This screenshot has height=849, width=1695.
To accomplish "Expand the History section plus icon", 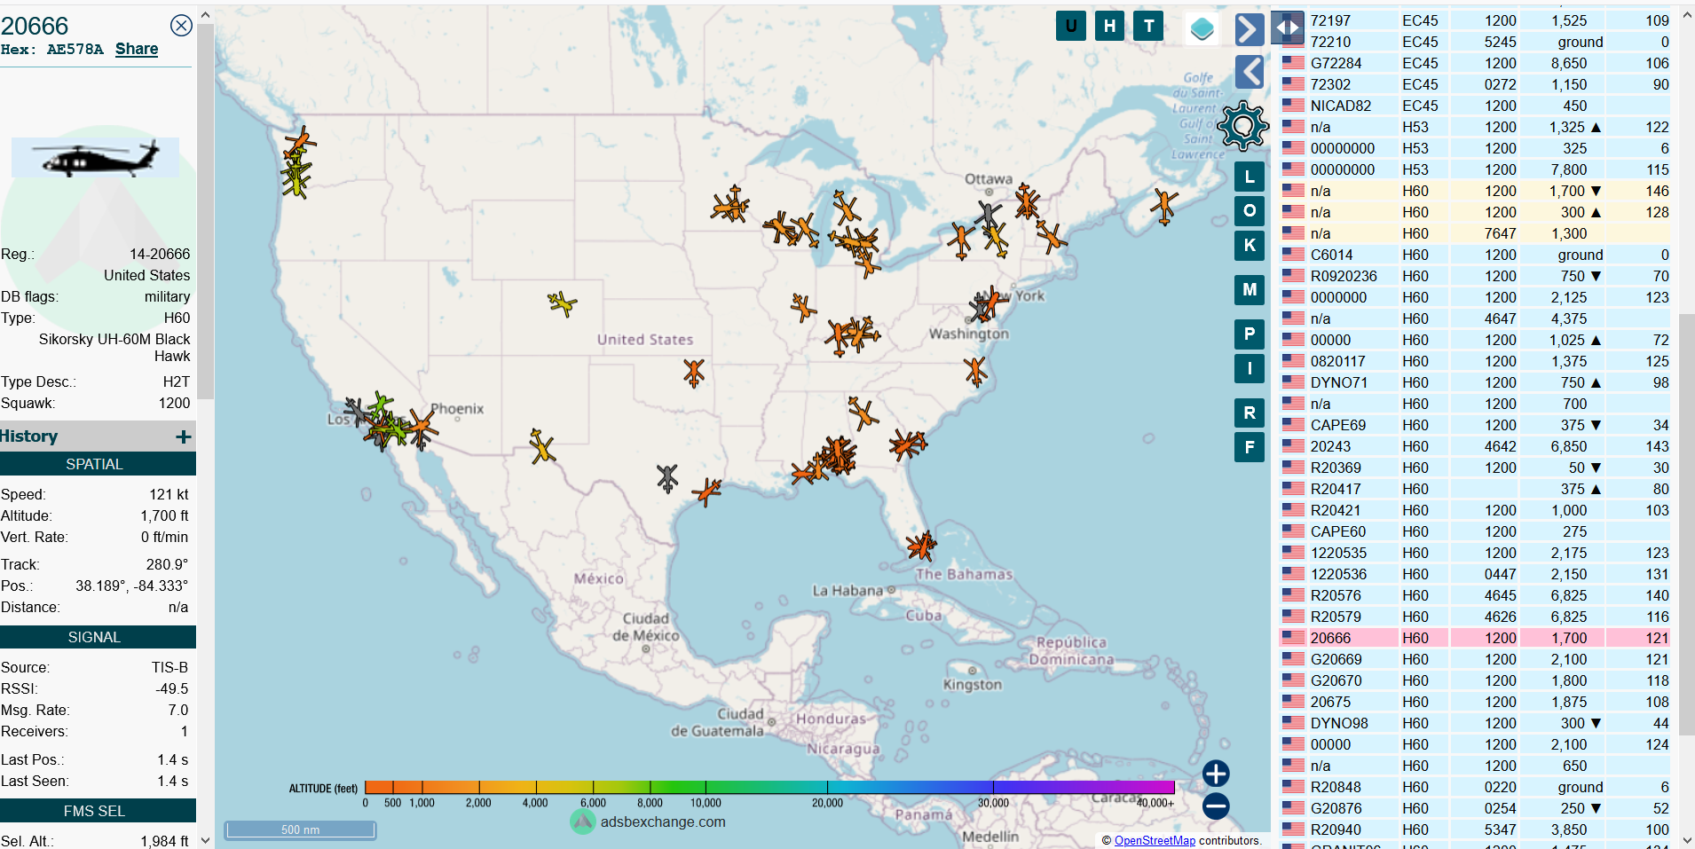I will coord(184,436).
